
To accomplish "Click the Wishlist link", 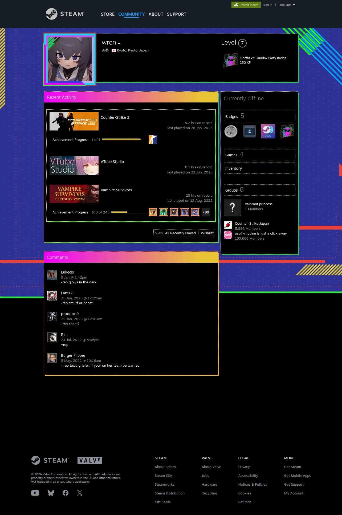I will (x=207, y=233).
